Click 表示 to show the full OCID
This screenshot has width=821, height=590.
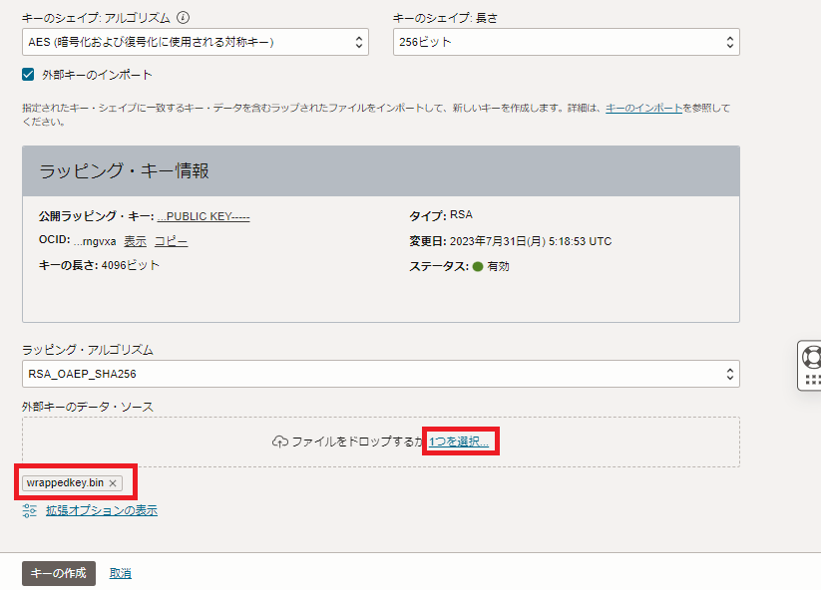135,241
